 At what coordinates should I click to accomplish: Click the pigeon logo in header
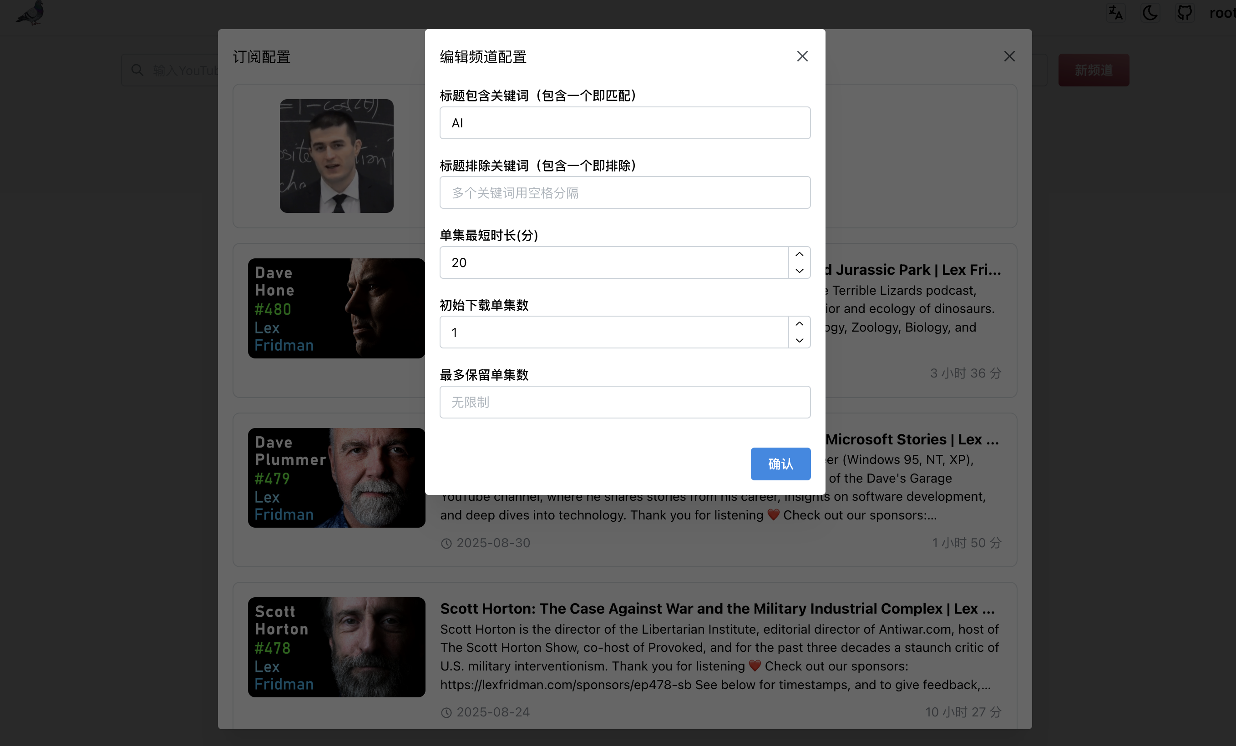click(30, 13)
